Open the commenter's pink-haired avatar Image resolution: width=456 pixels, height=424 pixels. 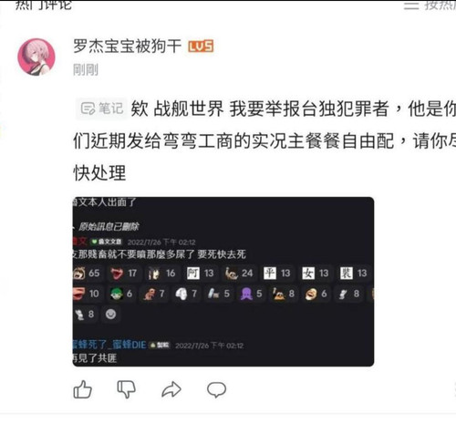tap(36, 57)
